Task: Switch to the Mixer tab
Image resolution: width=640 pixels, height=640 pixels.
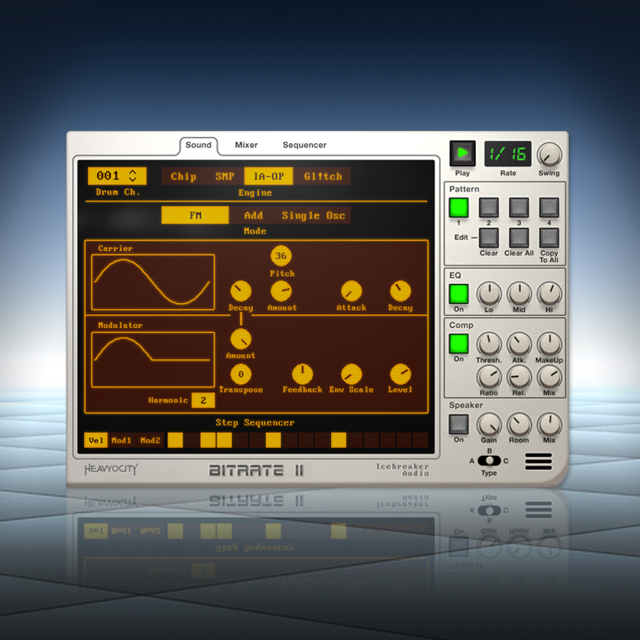Action: pos(246,145)
